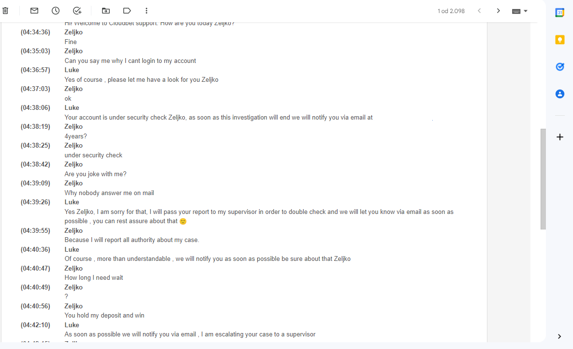Go to the older email arrow

(x=498, y=11)
